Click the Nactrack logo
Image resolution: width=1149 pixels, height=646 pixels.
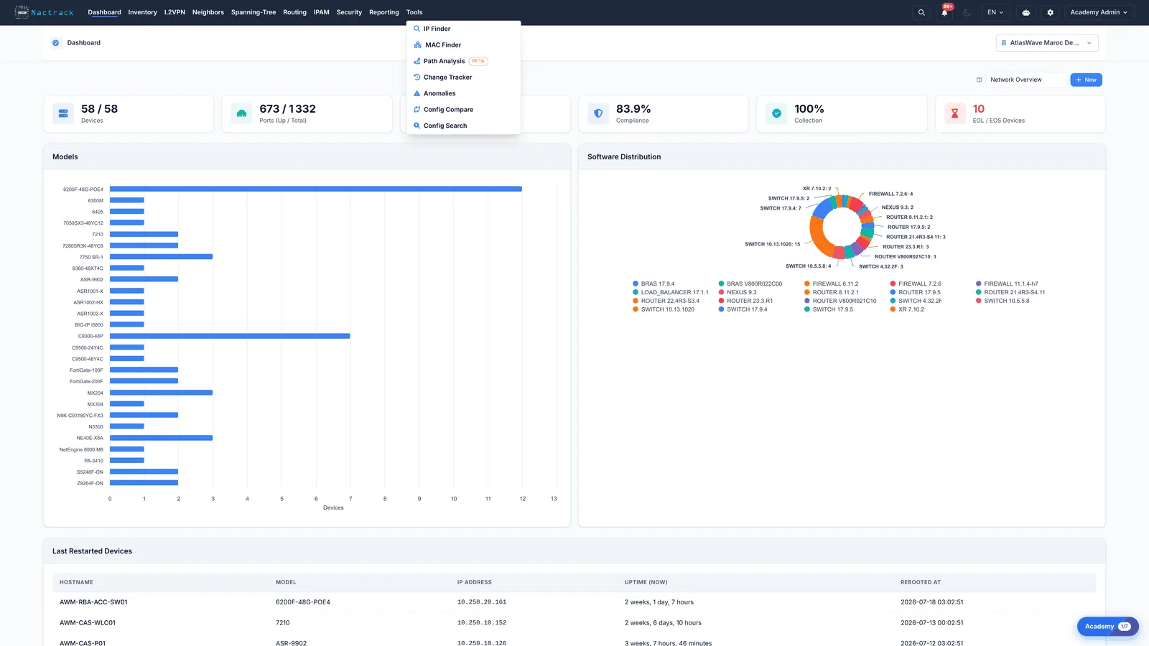(44, 12)
